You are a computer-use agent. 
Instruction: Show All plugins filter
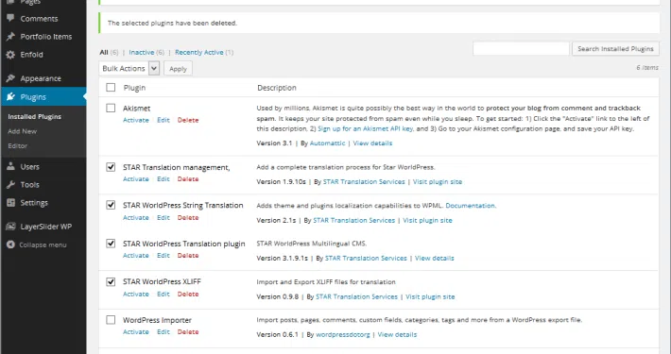(x=104, y=52)
